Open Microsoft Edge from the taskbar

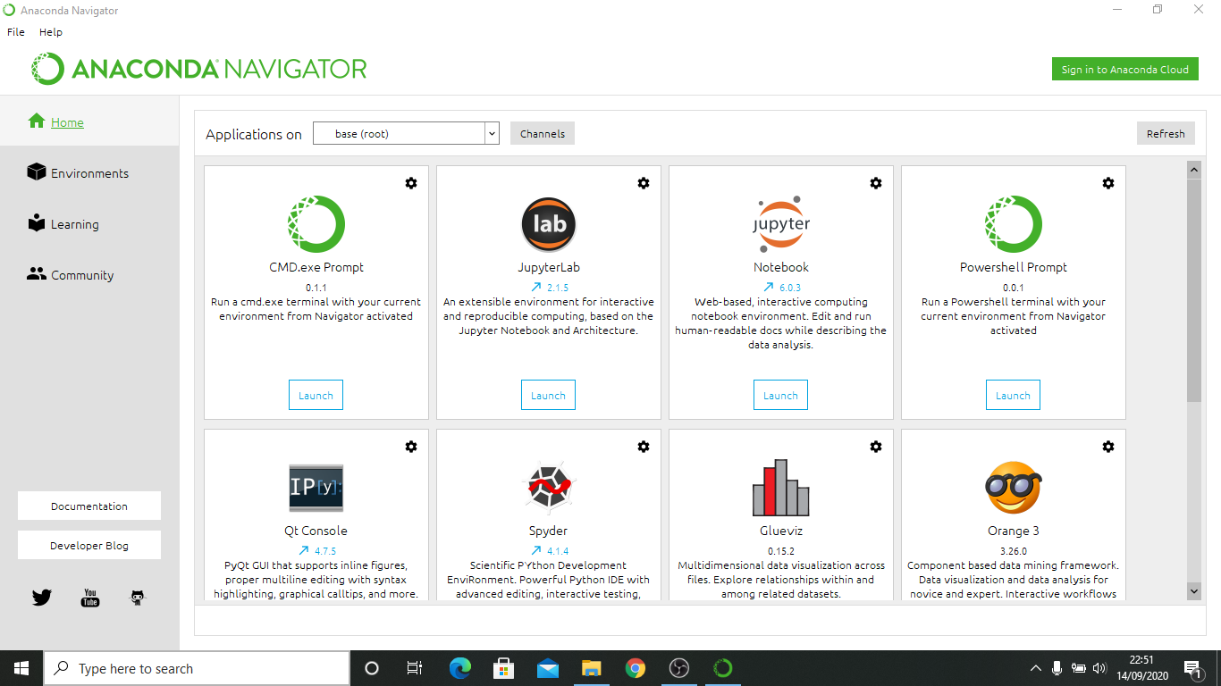coord(459,668)
